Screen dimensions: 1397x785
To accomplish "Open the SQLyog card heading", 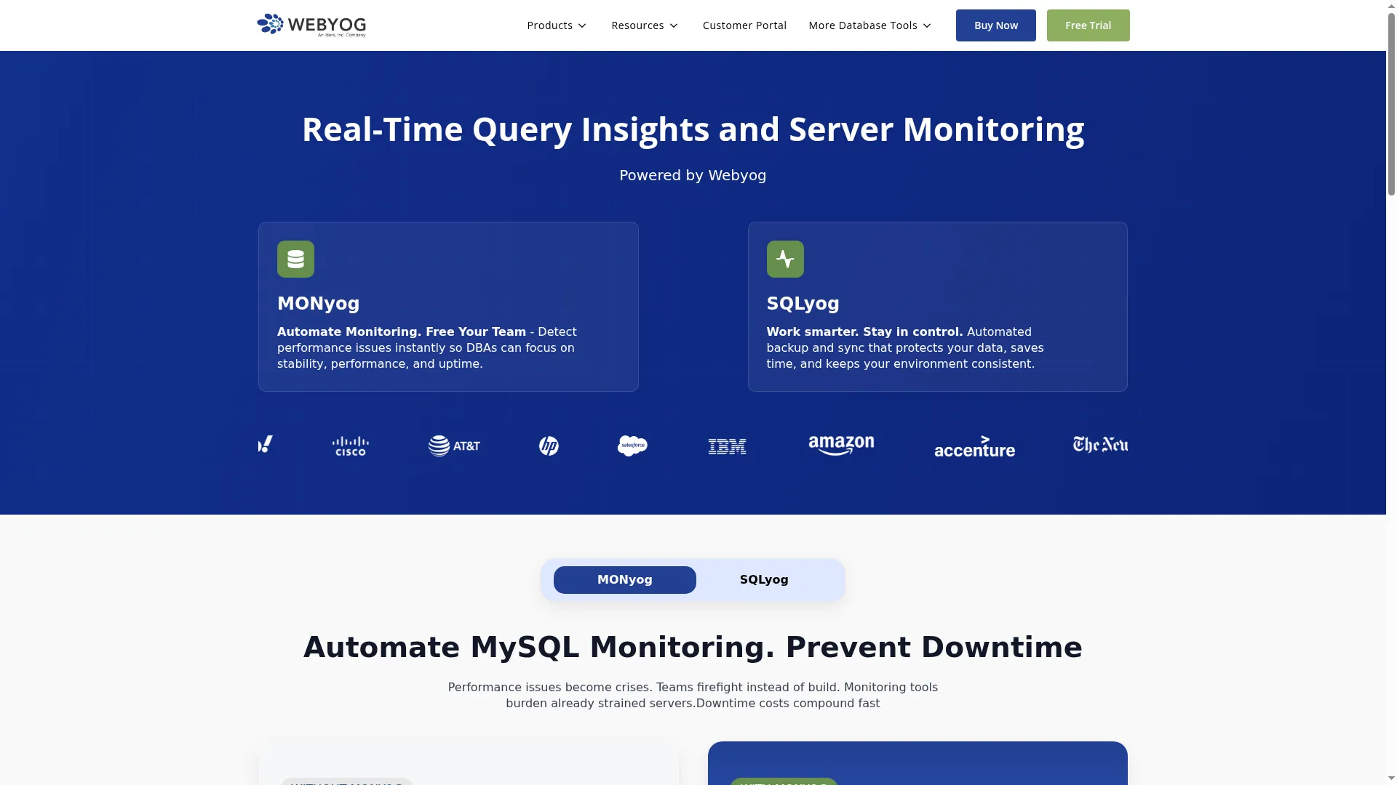I will coord(803,304).
